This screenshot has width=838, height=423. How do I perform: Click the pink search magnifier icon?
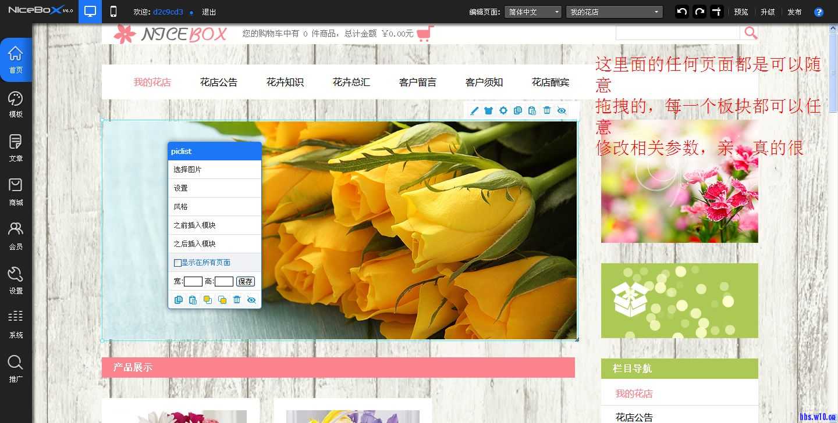[x=751, y=33]
